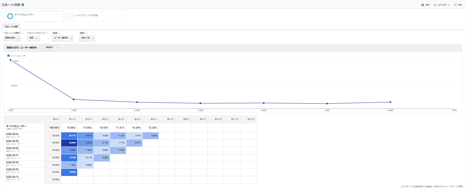465x189 pixels.
Task: Expand the 選択数: 1 dropdown
Action: 52,48
